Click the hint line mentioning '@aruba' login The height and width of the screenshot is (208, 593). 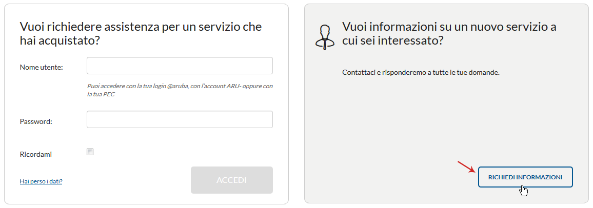pos(180,86)
